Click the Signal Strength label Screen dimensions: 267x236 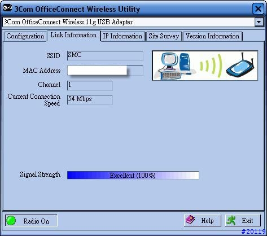[40, 174]
